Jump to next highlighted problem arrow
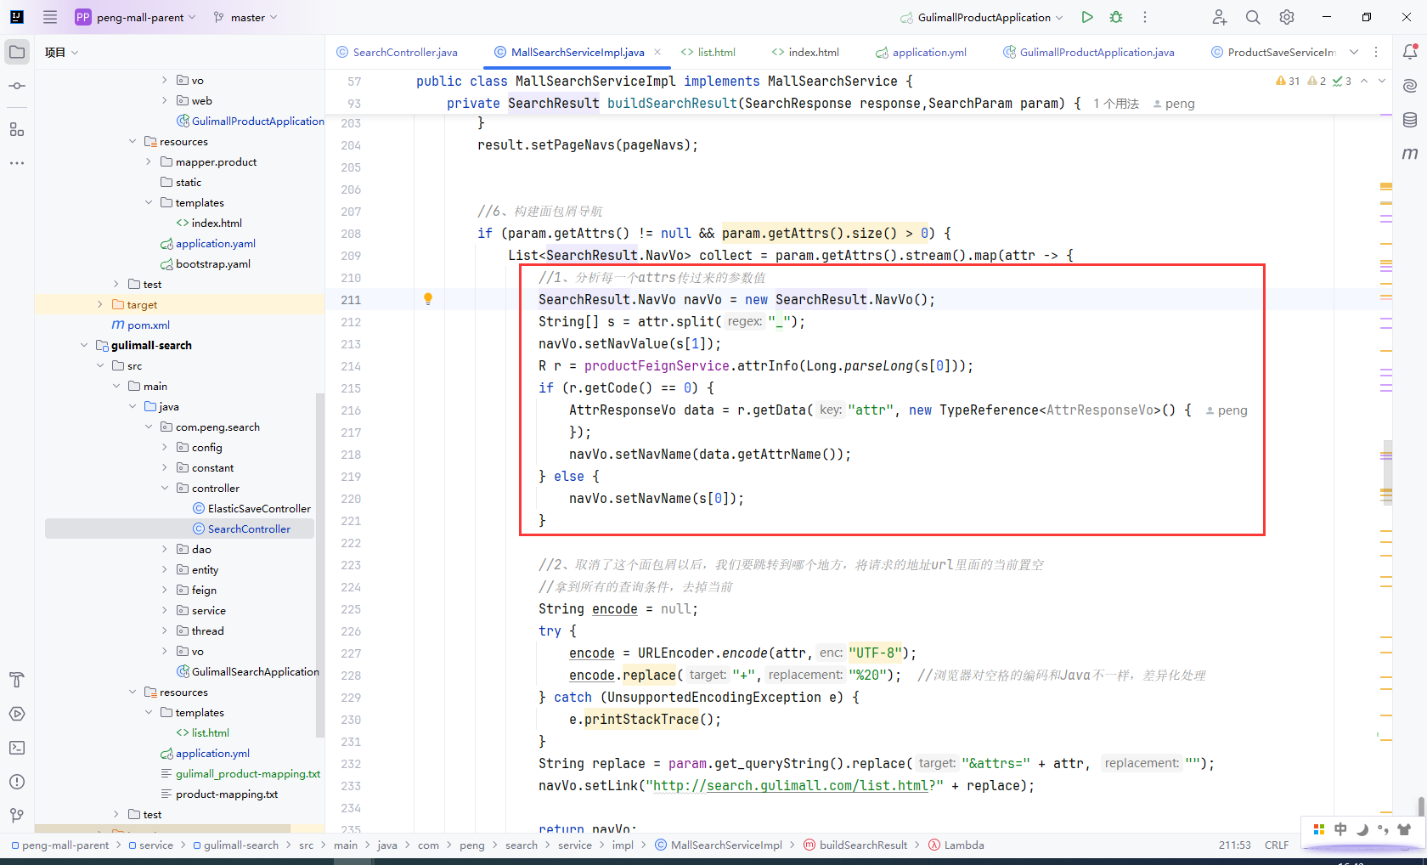Screen dimensions: 1427x865 tap(1382, 81)
